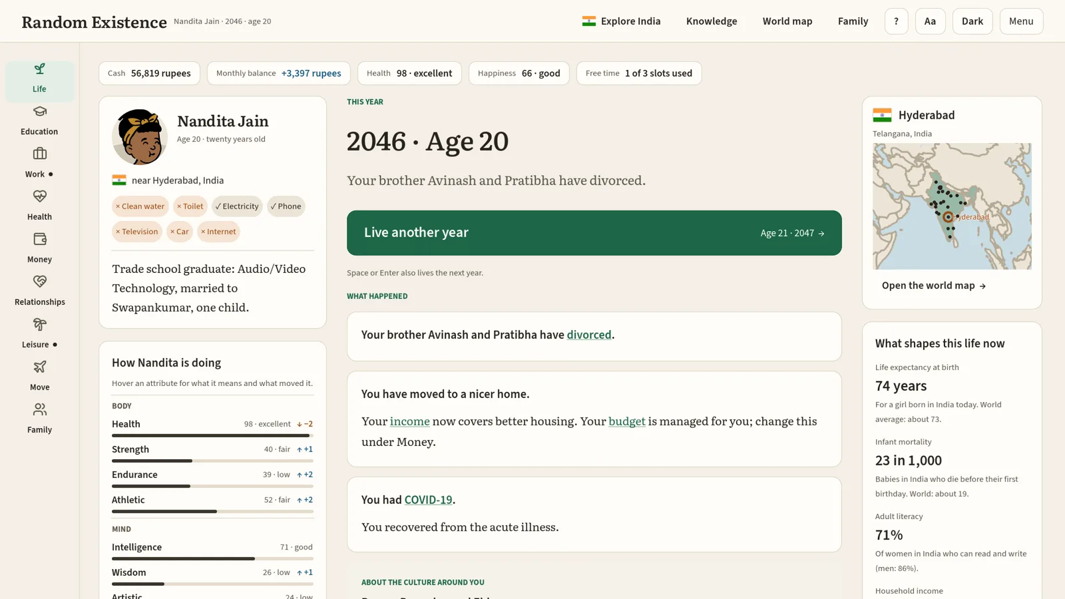Image resolution: width=1065 pixels, height=599 pixels.
Task: Click the Hyderabad map thumbnail
Action: [952, 206]
